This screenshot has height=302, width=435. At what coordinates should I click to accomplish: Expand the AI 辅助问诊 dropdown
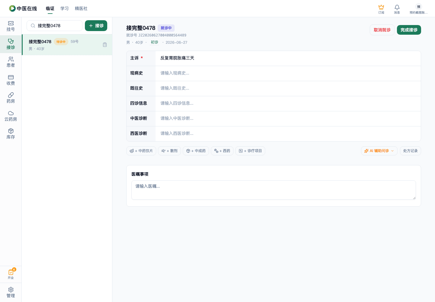click(379, 151)
